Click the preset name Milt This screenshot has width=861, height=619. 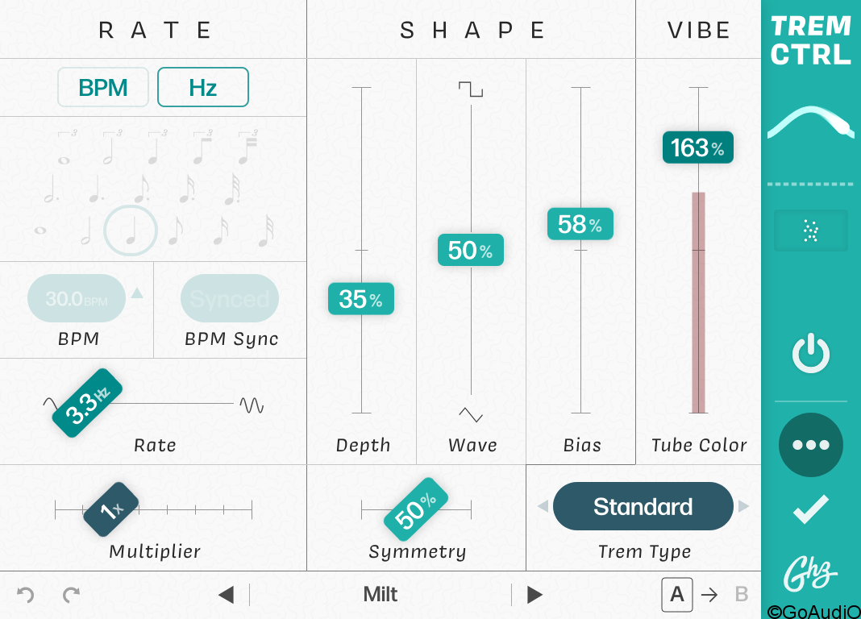click(x=380, y=594)
